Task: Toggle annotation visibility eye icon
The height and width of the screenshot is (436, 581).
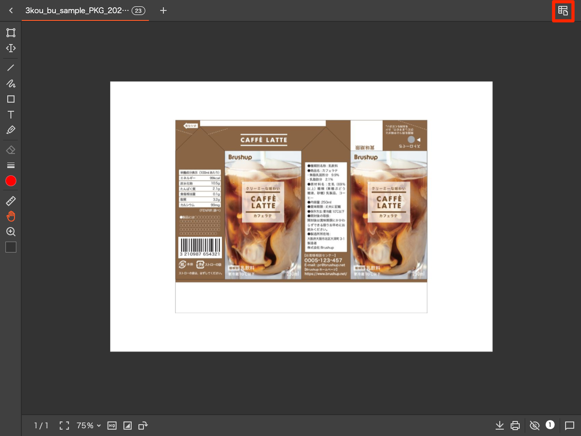Action: 535,426
